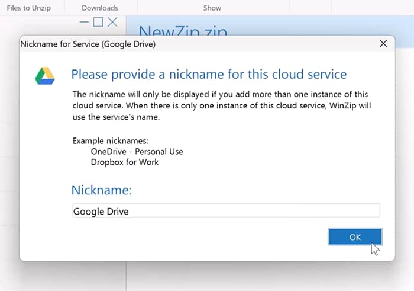The height and width of the screenshot is (291, 414).
Task: Minimize the background pane with dash icon
Action: (x=84, y=23)
